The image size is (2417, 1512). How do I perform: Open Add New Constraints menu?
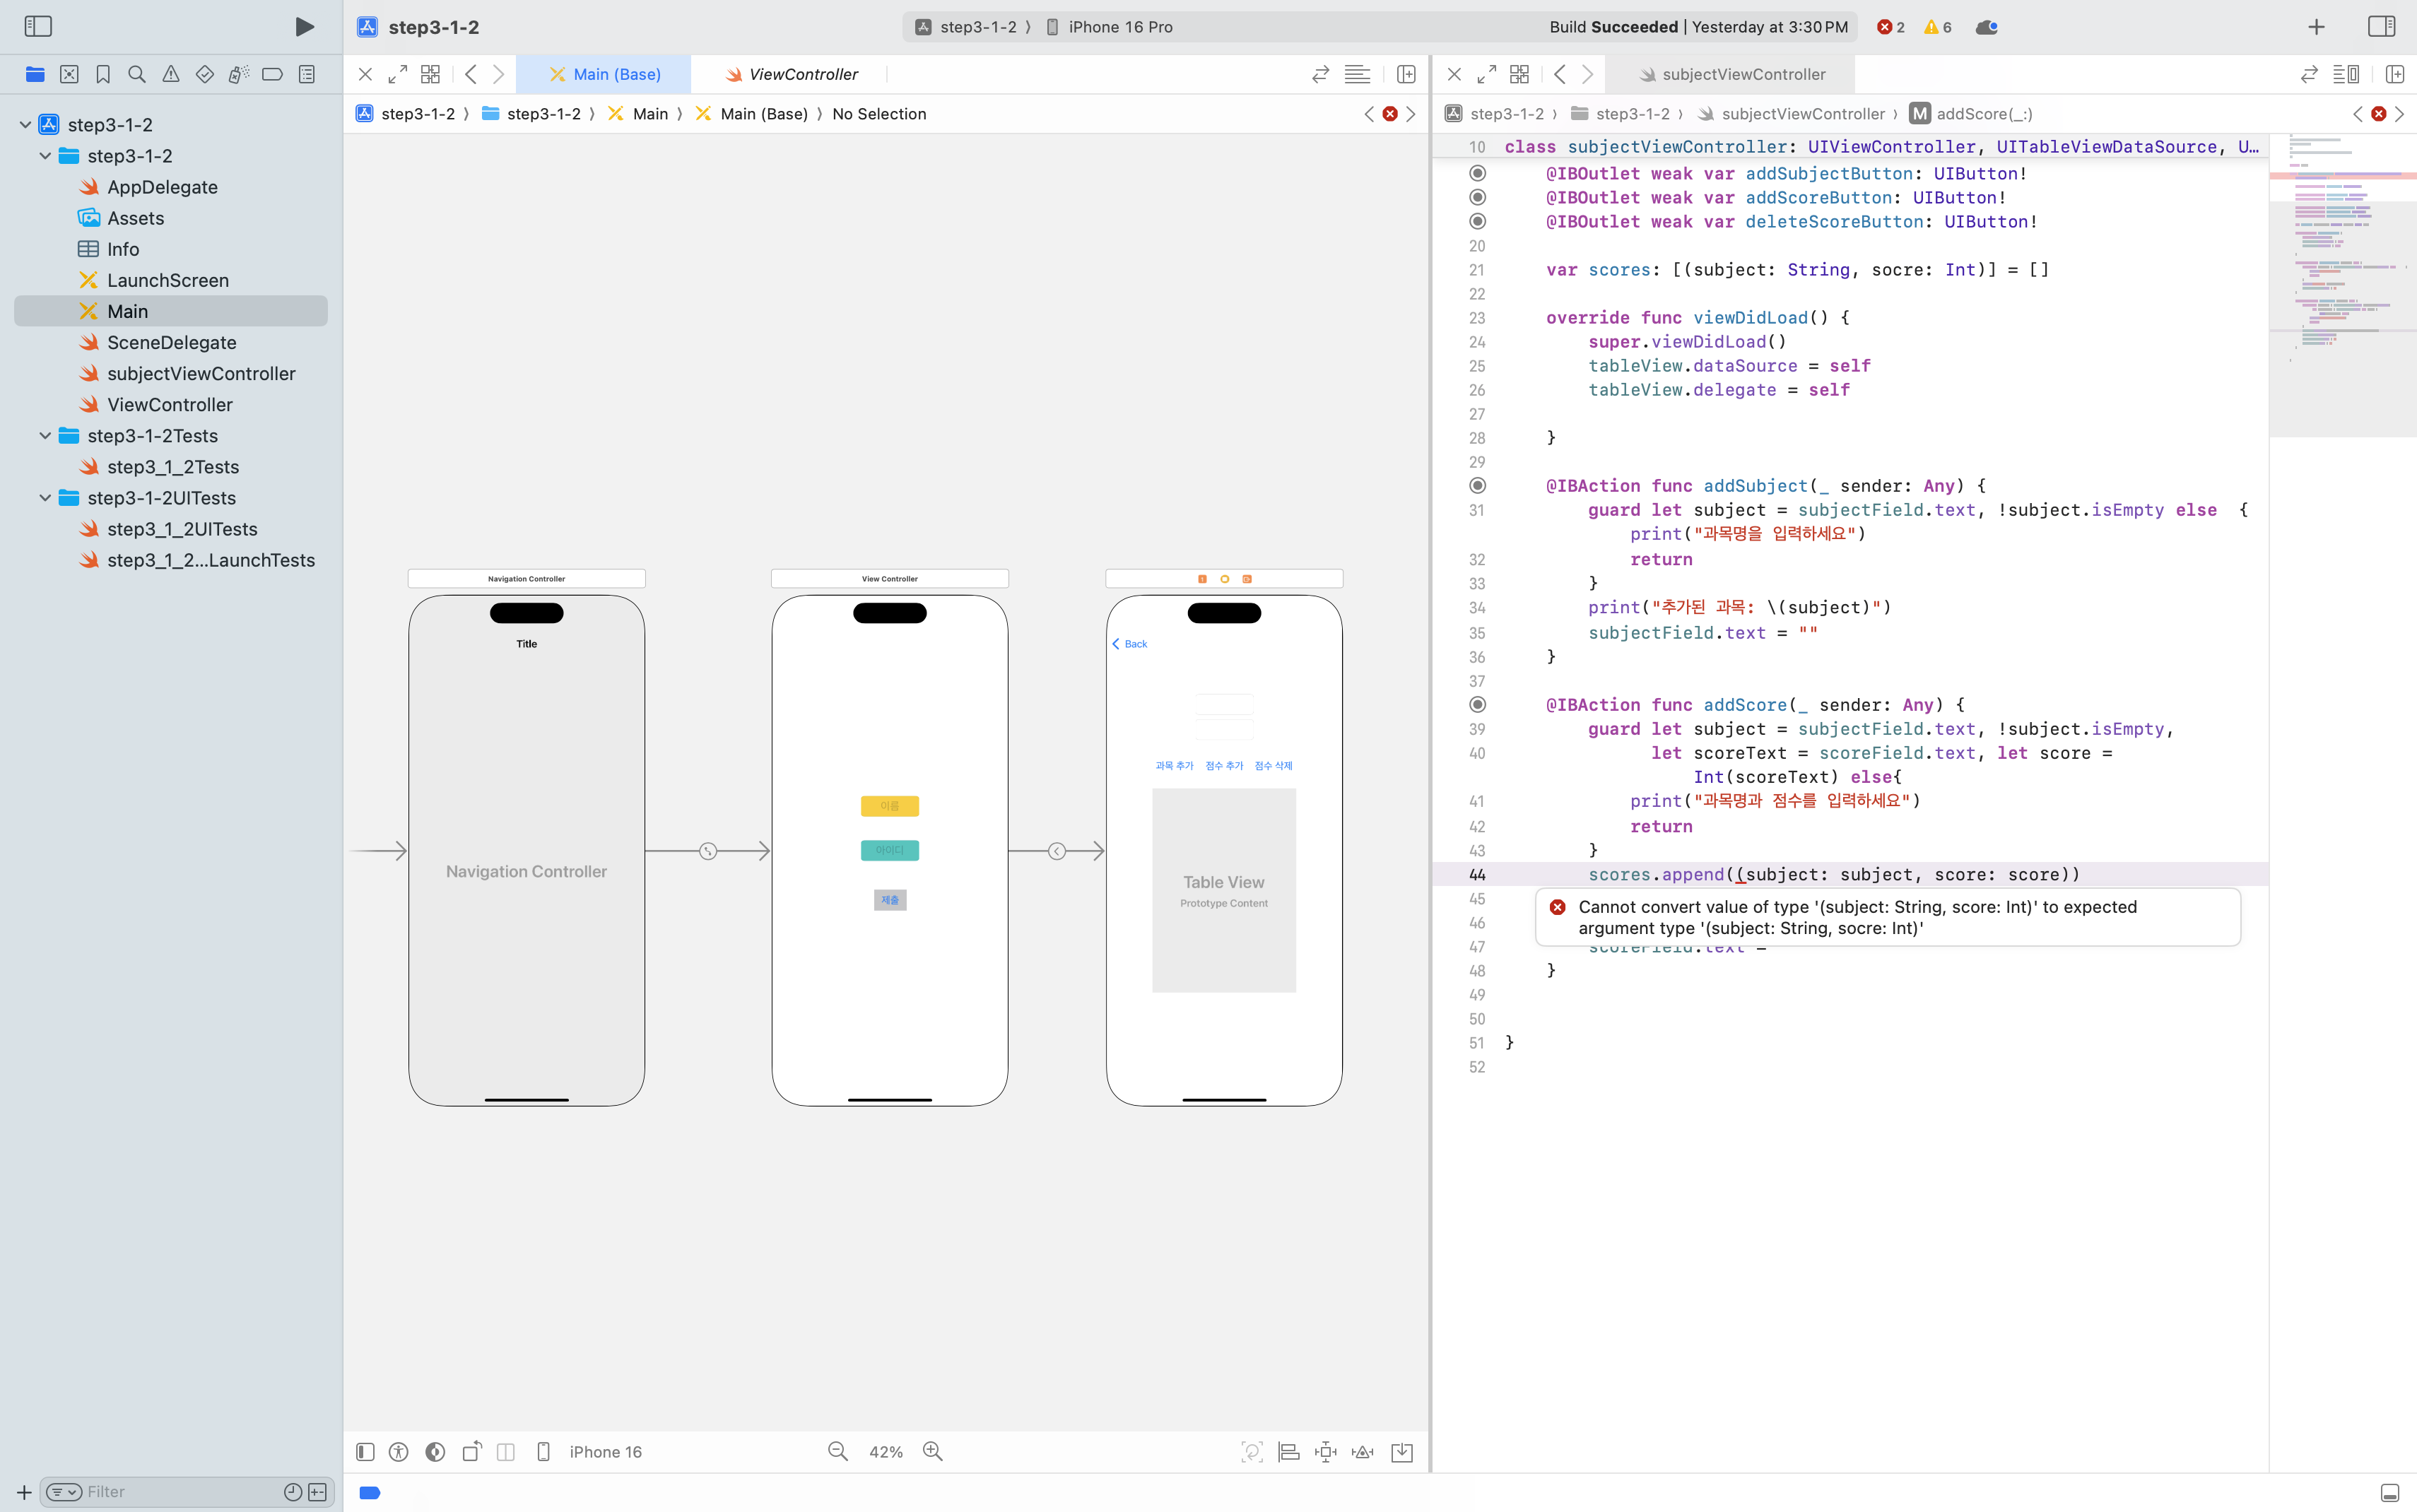1326,1451
